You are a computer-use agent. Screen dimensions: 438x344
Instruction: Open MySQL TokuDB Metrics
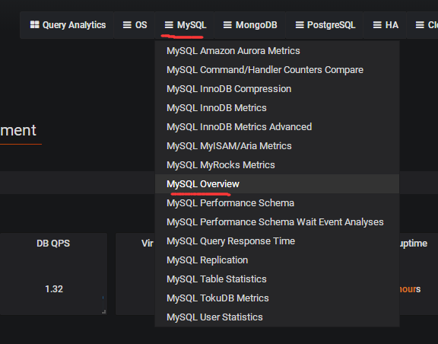click(277, 298)
